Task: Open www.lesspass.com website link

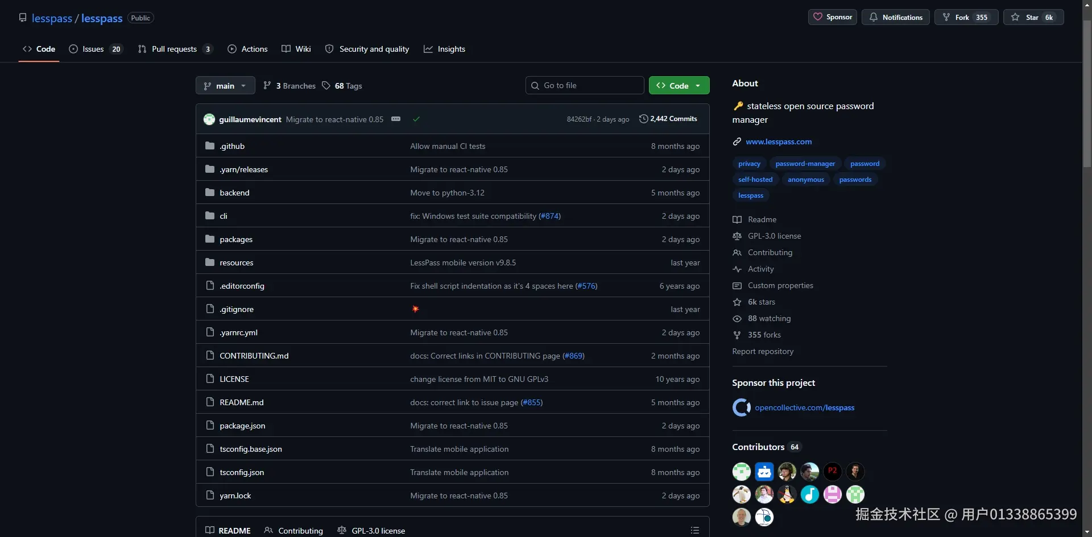Action: [x=779, y=141]
